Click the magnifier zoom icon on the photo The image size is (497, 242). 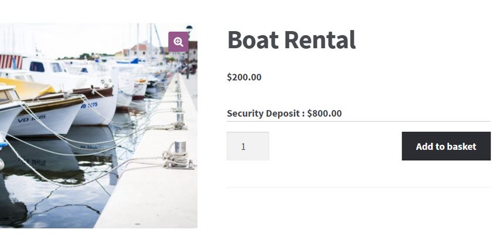[179, 42]
